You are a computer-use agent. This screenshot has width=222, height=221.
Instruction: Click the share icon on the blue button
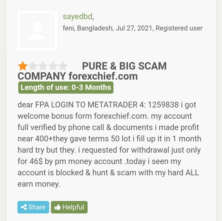pos(24,207)
